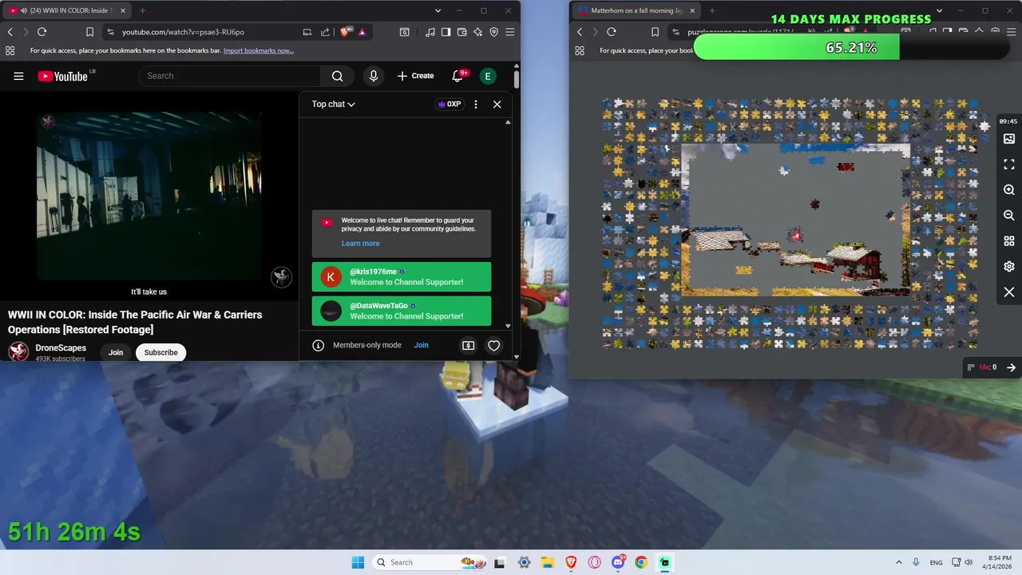Click the puzzle side-panel arrow at the bottom
This screenshot has width=1022, height=575.
(x=1011, y=367)
